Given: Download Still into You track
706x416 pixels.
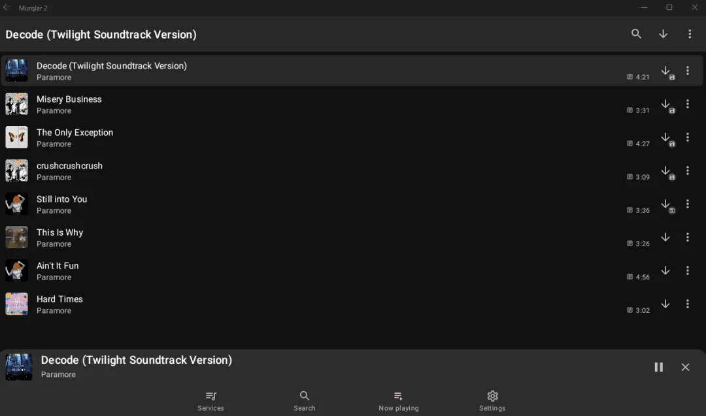Looking at the screenshot, I should tap(665, 204).
